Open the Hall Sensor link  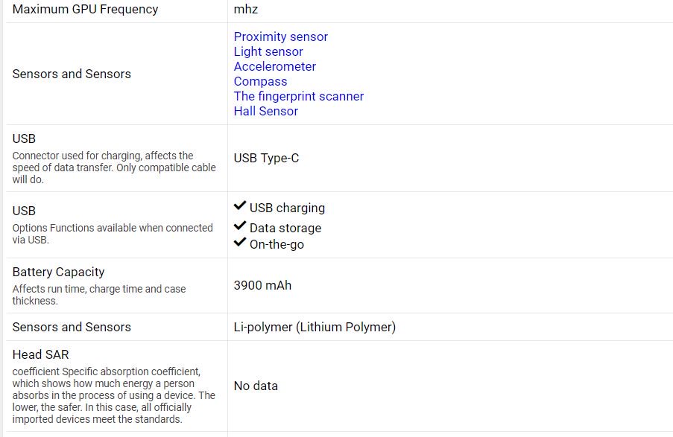[x=265, y=111]
